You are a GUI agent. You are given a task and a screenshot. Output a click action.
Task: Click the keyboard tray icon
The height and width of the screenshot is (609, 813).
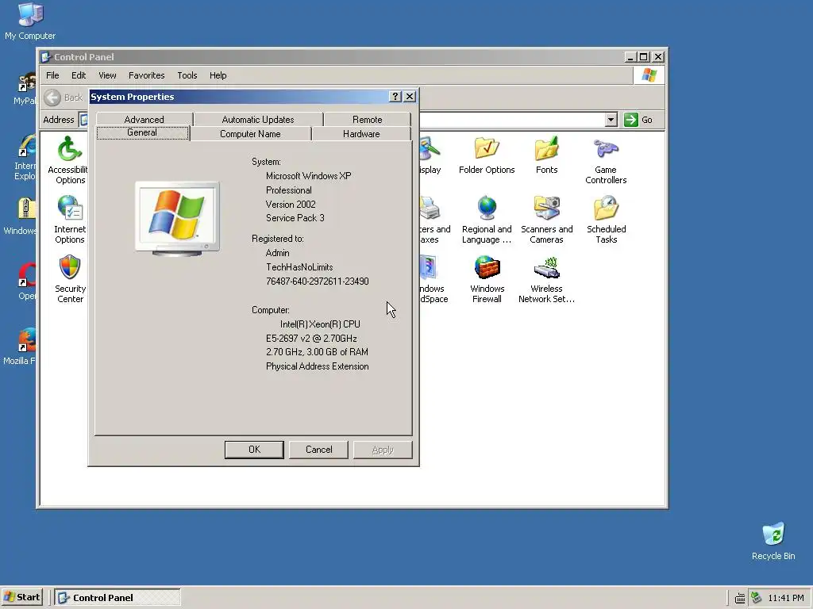[740, 599]
